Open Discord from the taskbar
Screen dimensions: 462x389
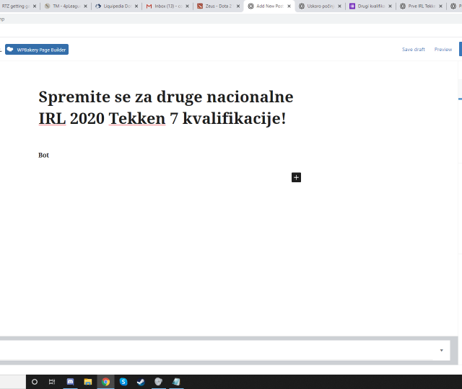[x=71, y=382]
